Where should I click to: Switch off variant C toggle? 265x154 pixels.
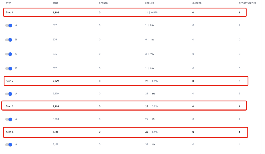coord(9,54)
